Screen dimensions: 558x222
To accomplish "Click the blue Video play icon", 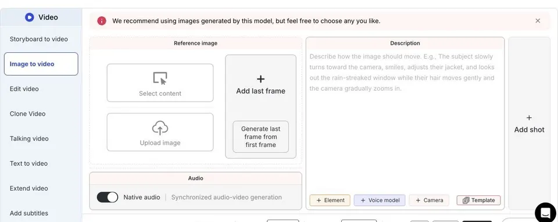I will [x=29, y=17].
